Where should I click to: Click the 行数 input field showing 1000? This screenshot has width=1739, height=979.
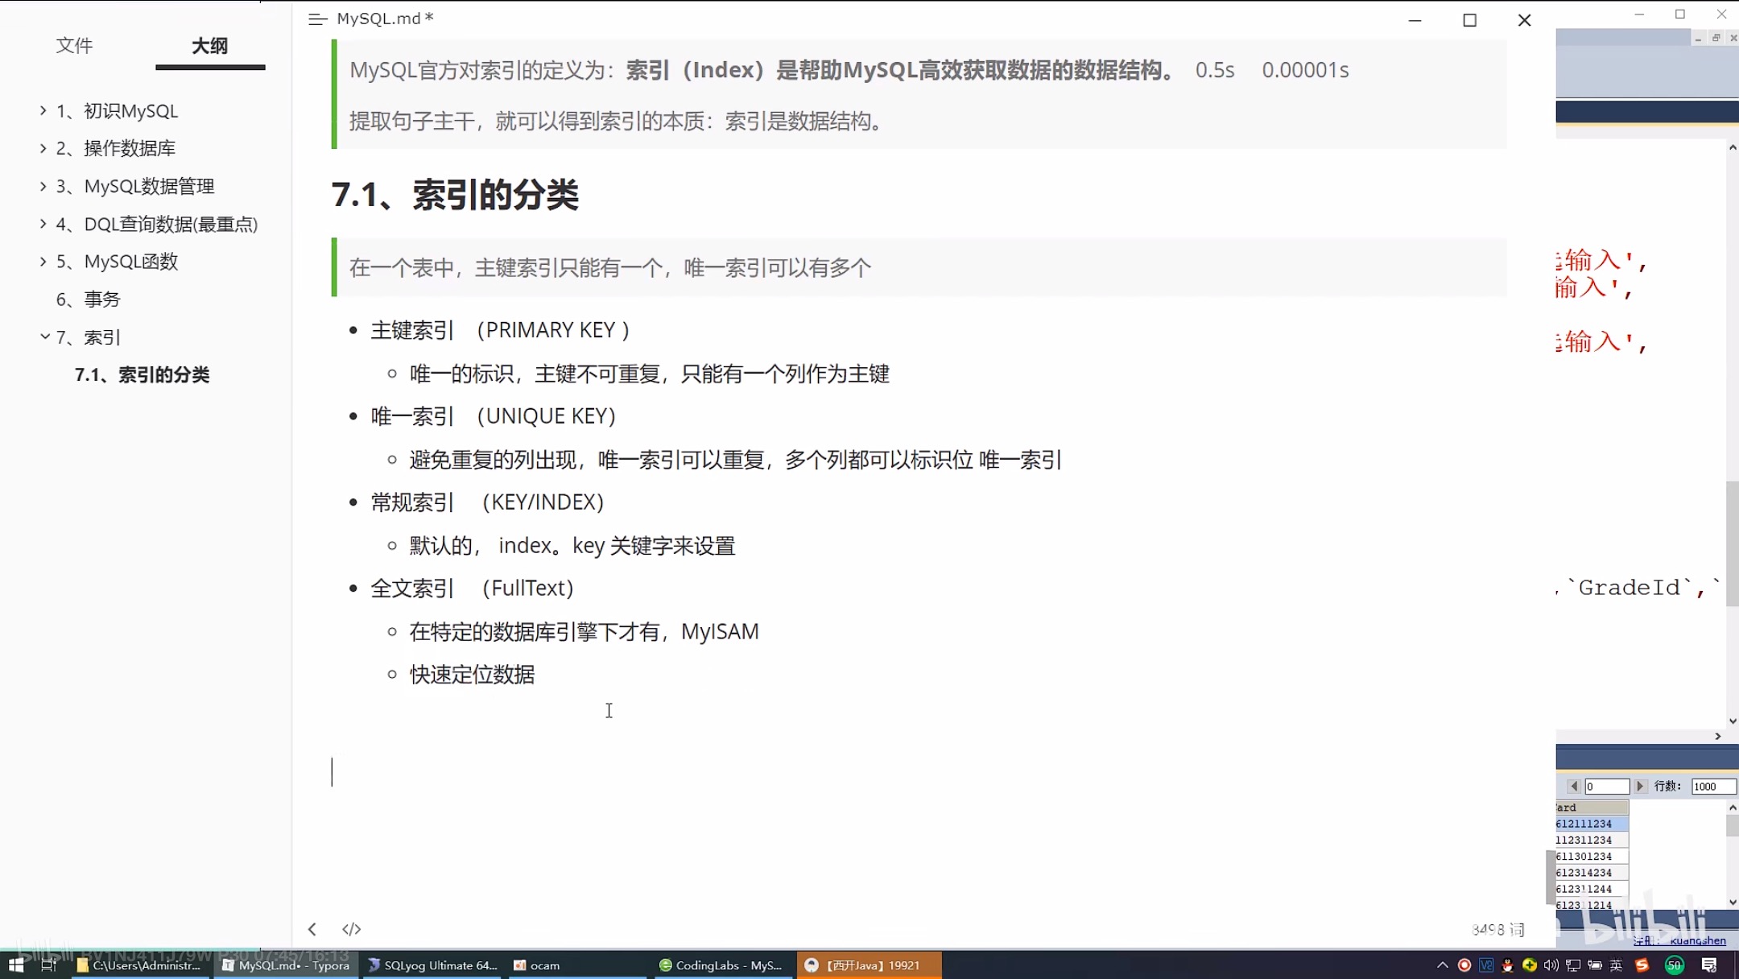tap(1712, 787)
